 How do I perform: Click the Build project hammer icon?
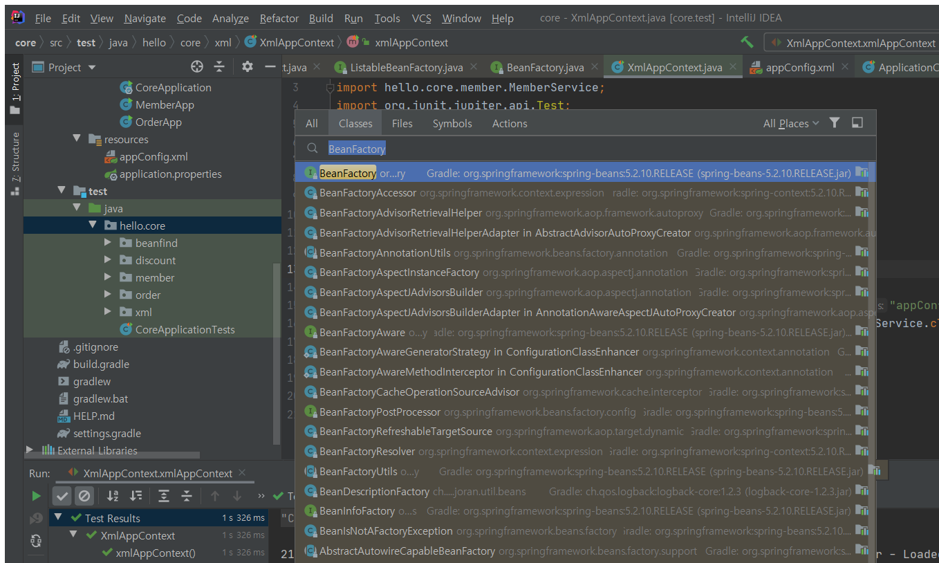(747, 42)
